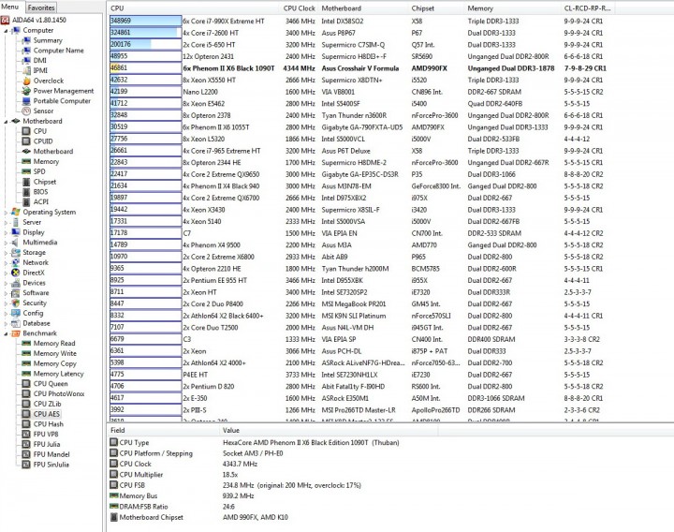Open the Operating System Windows icon
The image size is (674, 532).
[x=16, y=212]
